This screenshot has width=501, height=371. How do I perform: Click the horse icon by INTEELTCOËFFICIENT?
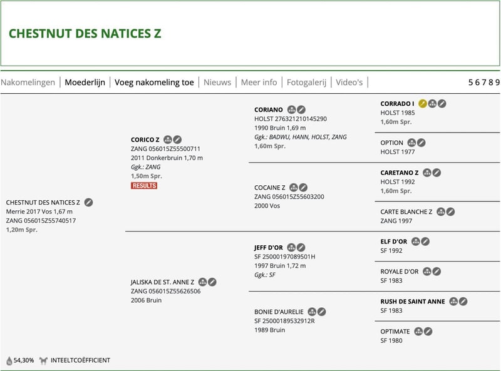pos(43,361)
